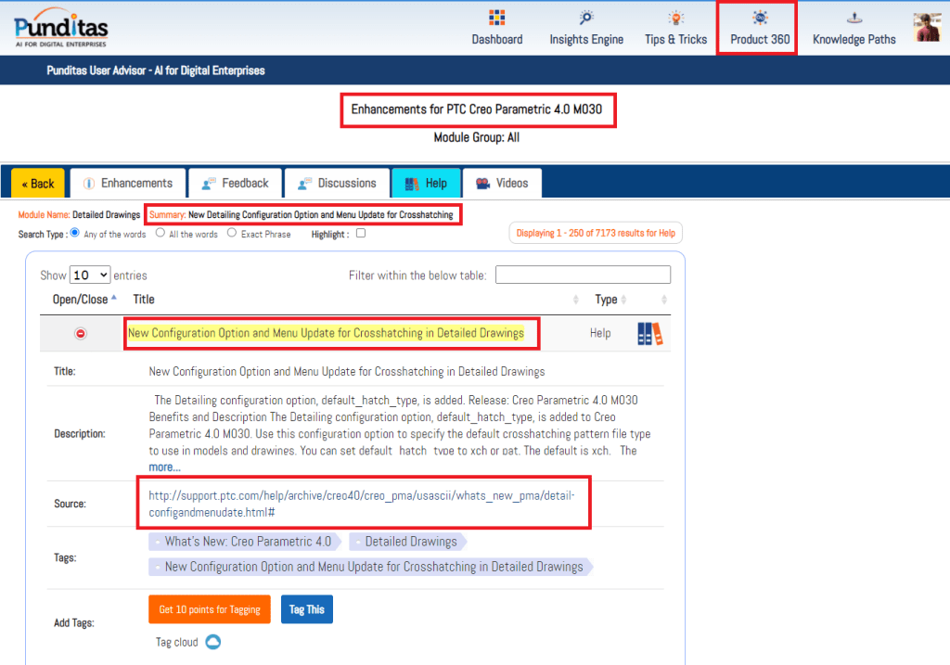Select 'All the words' radio button
The width and height of the screenshot is (950, 665).
coord(160,234)
